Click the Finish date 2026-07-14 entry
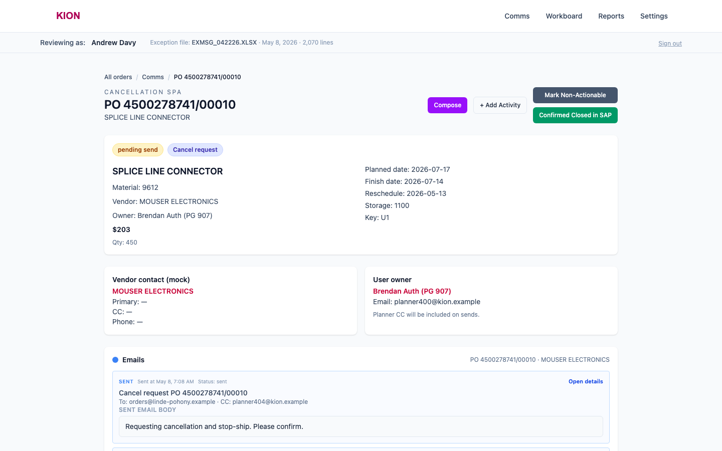The image size is (722, 451). (404, 181)
